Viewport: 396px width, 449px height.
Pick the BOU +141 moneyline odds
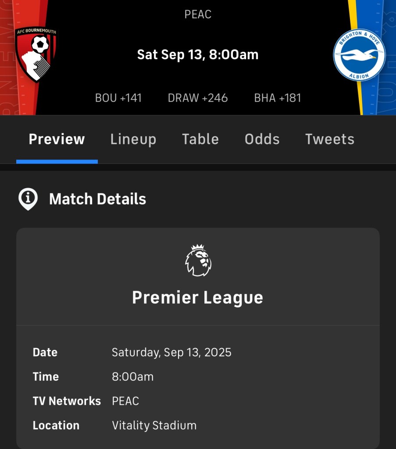[118, 98]
